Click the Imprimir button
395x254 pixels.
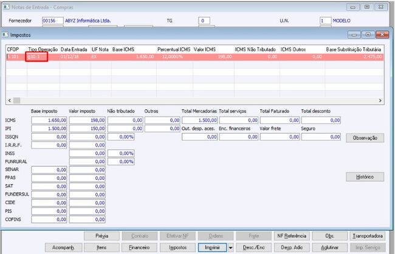[212, 247]
